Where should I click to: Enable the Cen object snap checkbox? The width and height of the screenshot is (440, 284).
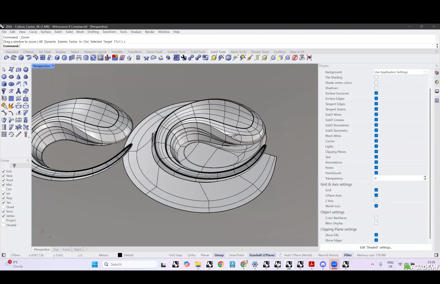click(x=3, y=189)
